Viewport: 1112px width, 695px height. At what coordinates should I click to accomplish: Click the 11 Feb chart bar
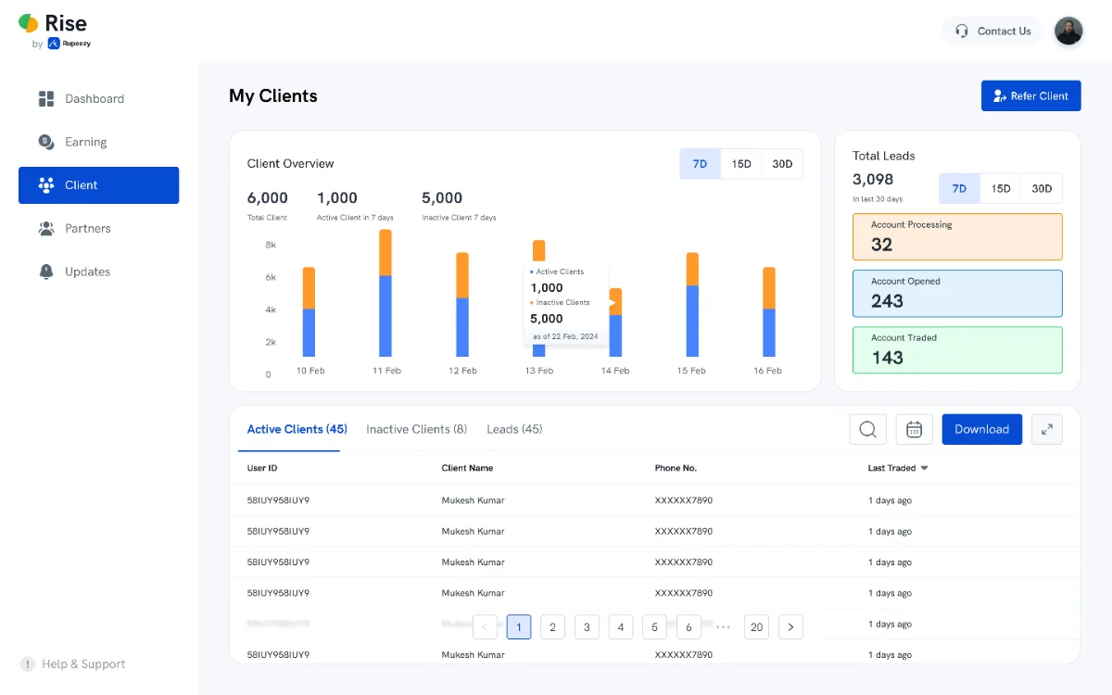[x=385, y=293]
